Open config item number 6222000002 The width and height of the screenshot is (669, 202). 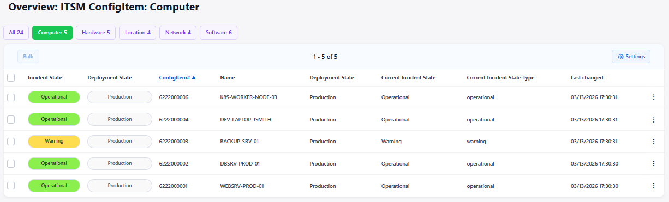point(174,164)
